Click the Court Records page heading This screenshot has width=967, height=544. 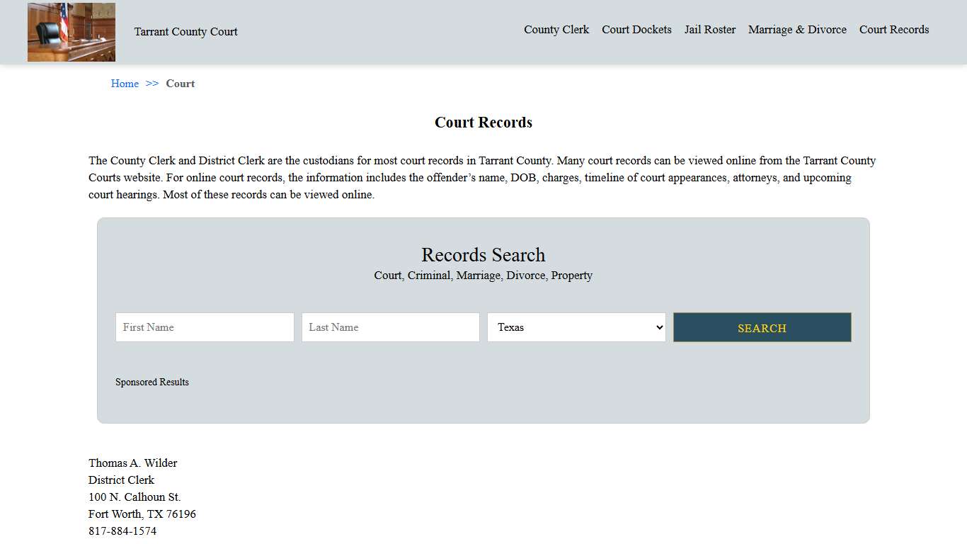click(483, 122)
